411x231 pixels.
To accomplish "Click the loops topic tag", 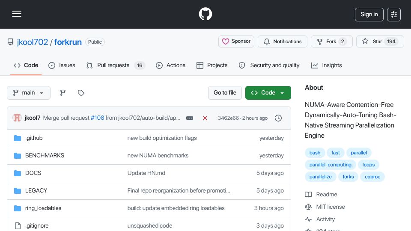I will tap(369, 165).
